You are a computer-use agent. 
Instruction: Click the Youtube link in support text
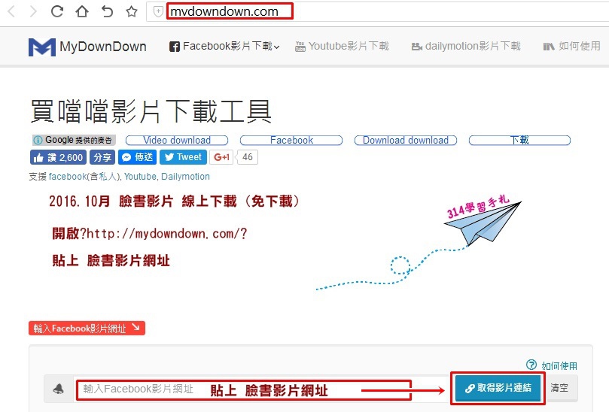140,177
